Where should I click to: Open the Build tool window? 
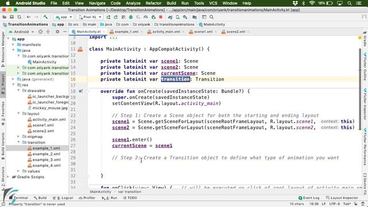point(40,198)
